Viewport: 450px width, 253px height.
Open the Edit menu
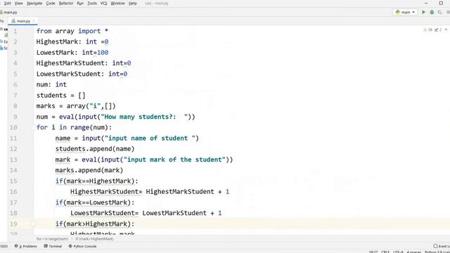tap(8, 4)
